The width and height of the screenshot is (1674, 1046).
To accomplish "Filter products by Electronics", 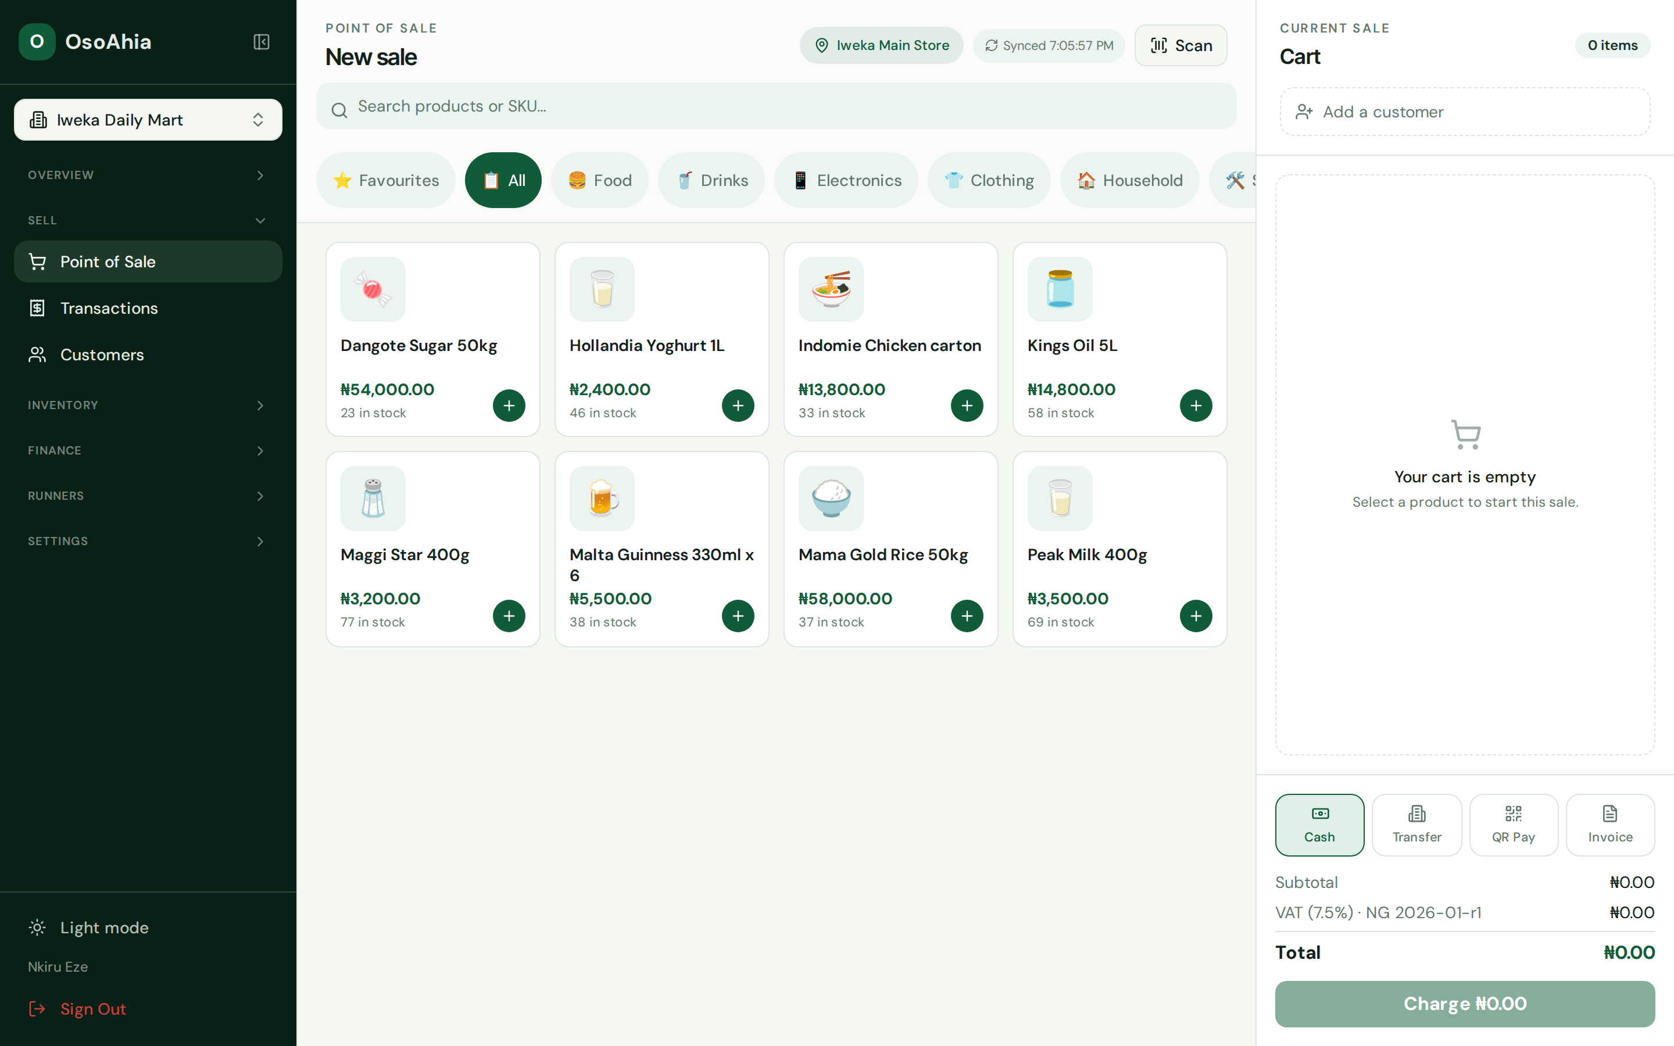I will click(846, 181).
